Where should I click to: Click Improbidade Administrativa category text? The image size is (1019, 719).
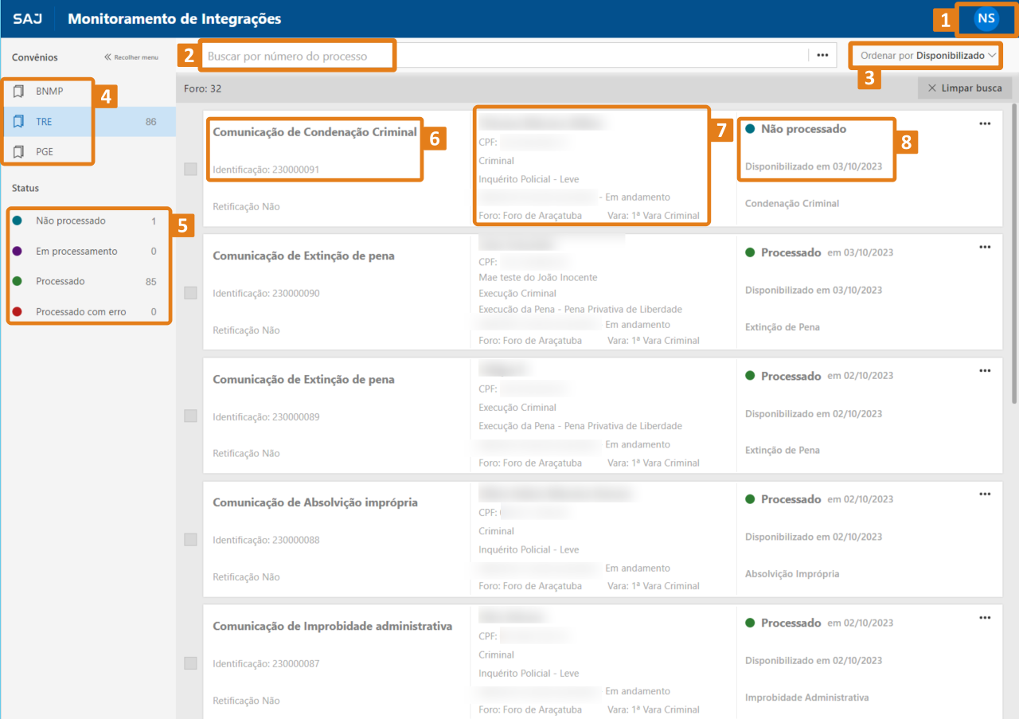(x=806, y=698)
